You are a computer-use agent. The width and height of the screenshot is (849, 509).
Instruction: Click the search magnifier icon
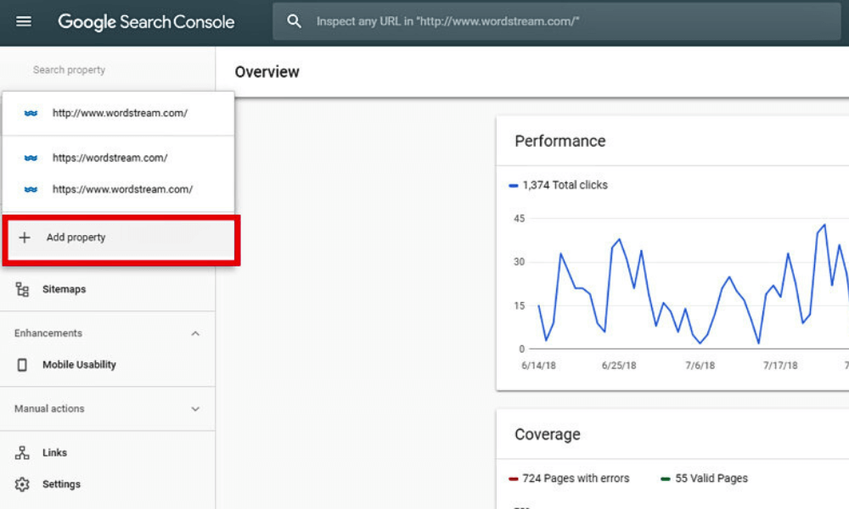coord(294,22)
